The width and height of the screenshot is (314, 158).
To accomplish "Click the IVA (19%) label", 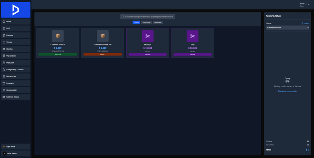I will tap(270, 145).
